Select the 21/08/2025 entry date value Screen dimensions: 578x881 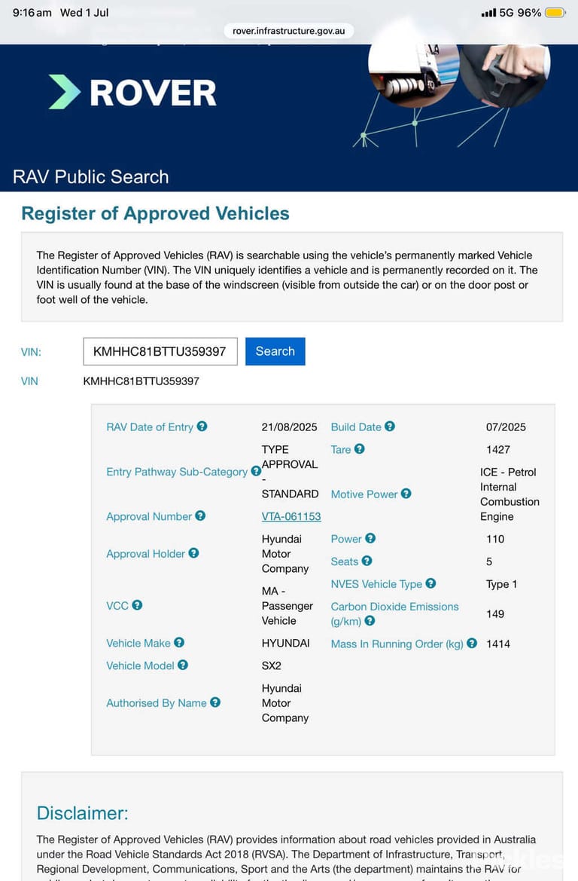click(x=290, y=427)
